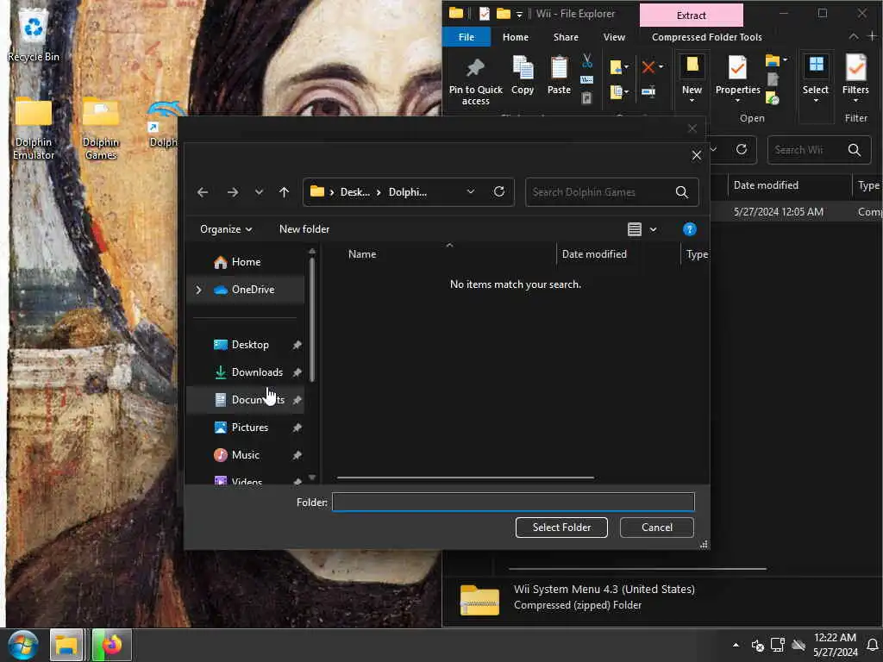883x662 pixels.
Task: Click the Copy path icon in ribbon
Action: (586, 79)
